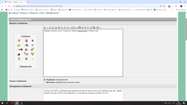Insert the pink angry smiley
Viewport: 187px width, 105px height.
[26, 41]
